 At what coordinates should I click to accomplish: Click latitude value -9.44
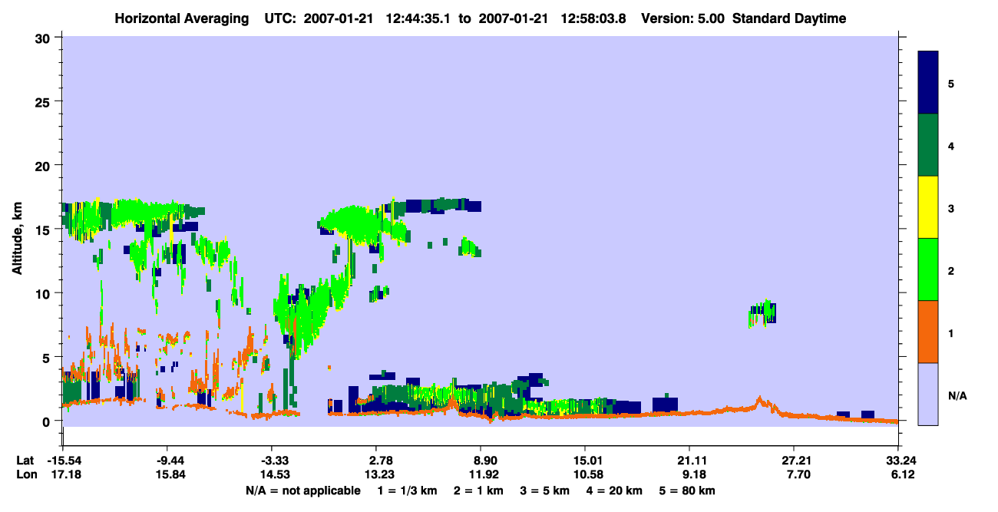[x=169, y=461]
